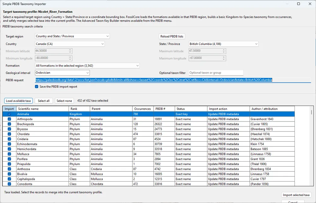Uncheck the Mollusca import checkbox

click(9, 154)
